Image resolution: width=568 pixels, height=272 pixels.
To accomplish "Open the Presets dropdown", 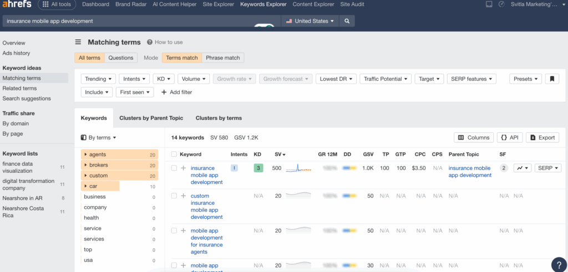I will (526, 79).
